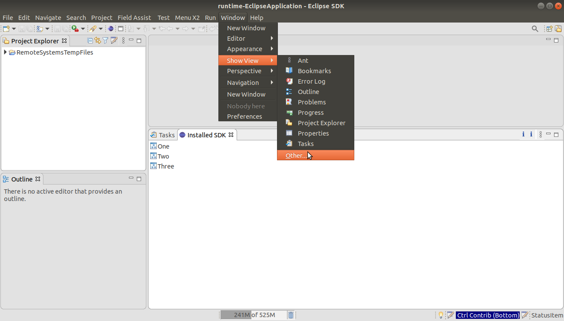Maximize the Outline view
The image size is (564, 321).
pos(139,179)
